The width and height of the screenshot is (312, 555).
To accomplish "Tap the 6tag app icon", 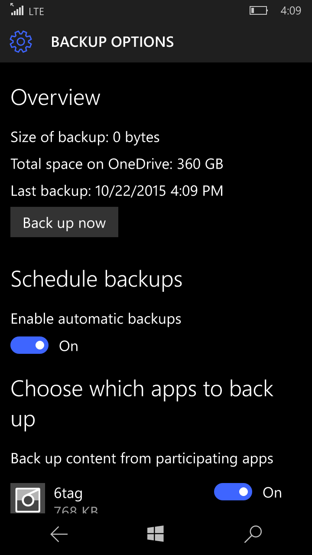I will [28, 498].
